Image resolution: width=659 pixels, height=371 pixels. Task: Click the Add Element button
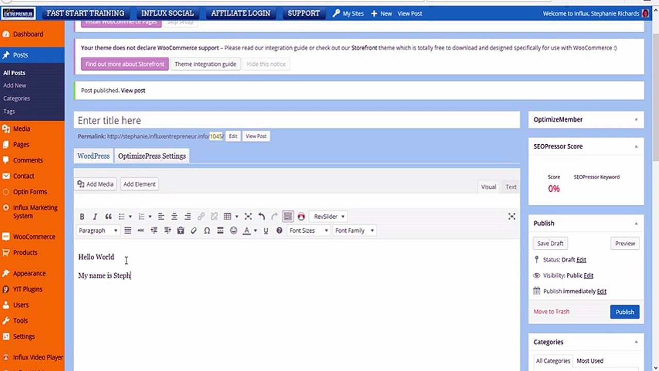click(139, 184)
